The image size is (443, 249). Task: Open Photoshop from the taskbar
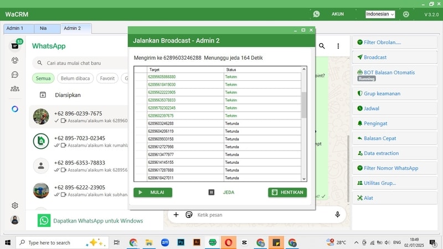181,242
